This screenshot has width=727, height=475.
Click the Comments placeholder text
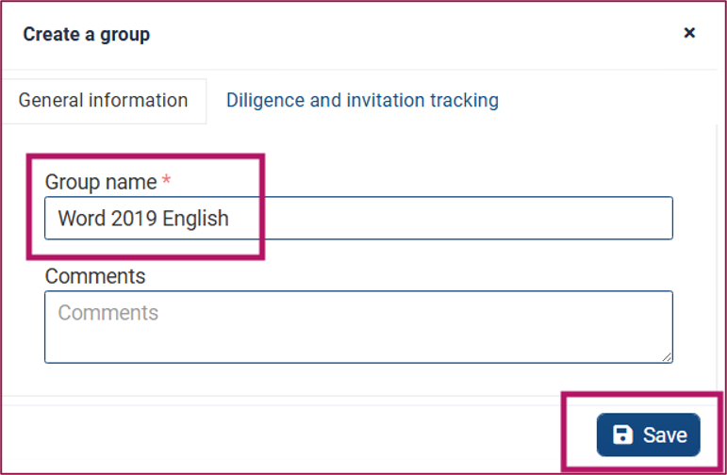[108, 313]
